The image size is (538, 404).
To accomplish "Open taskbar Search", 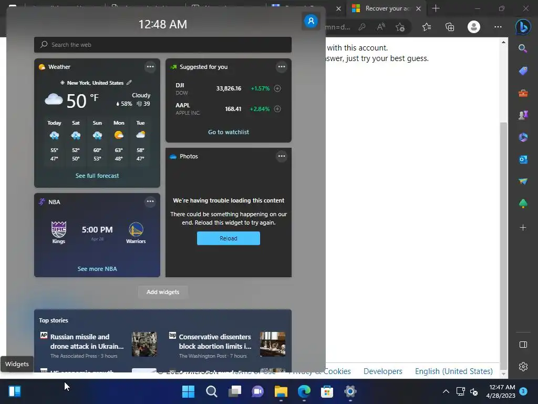I will pyautogui.click(x=211, y=391).
